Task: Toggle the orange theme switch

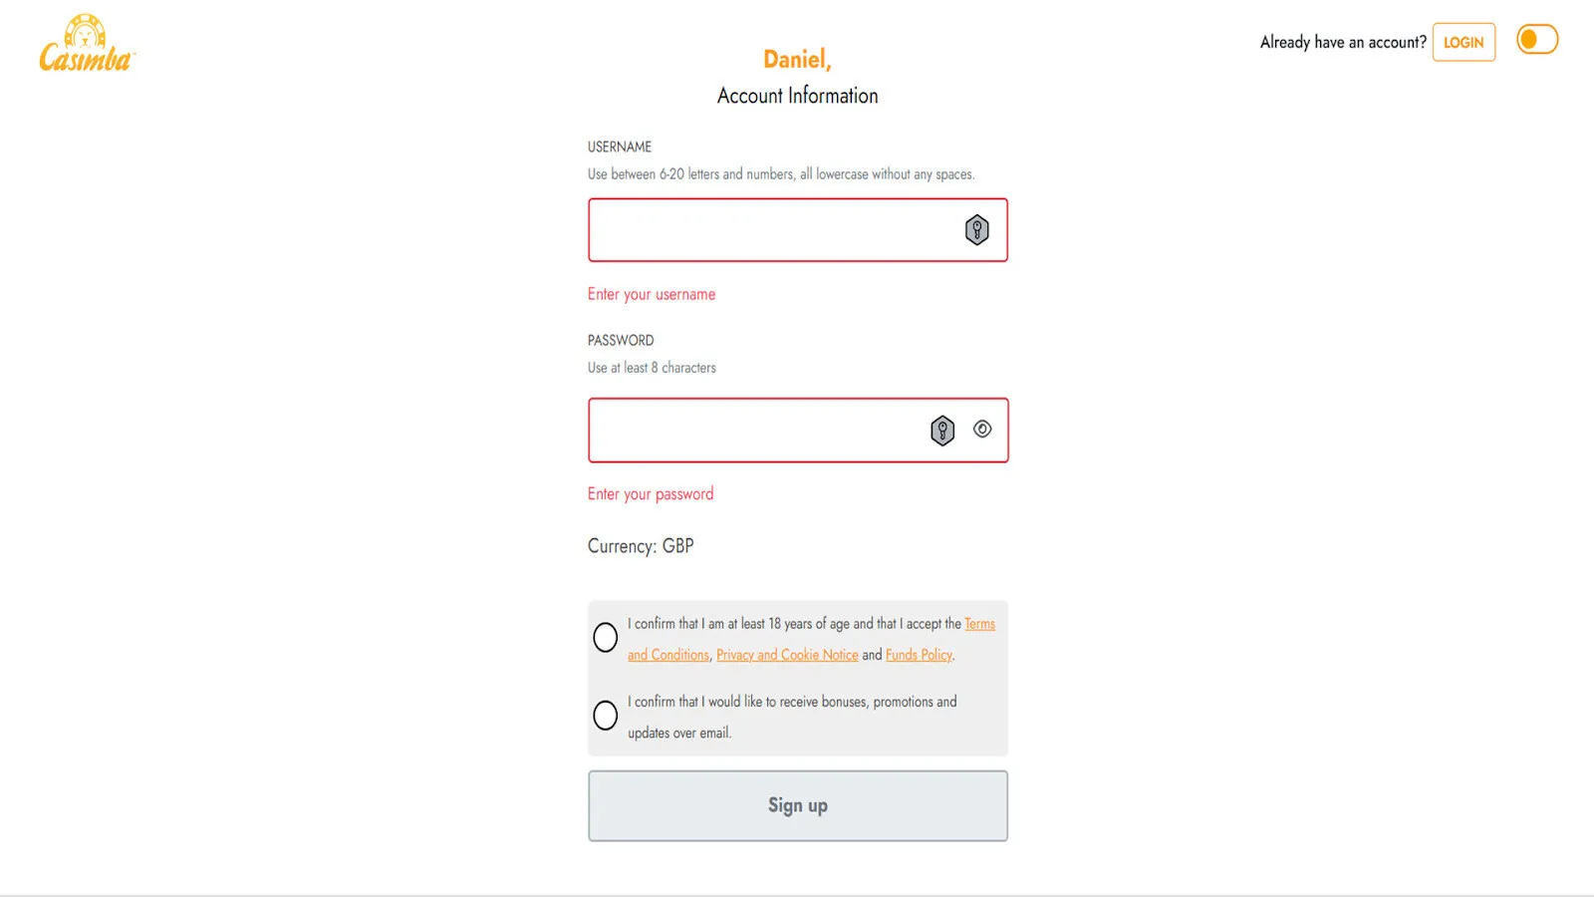Action: 1536,40
